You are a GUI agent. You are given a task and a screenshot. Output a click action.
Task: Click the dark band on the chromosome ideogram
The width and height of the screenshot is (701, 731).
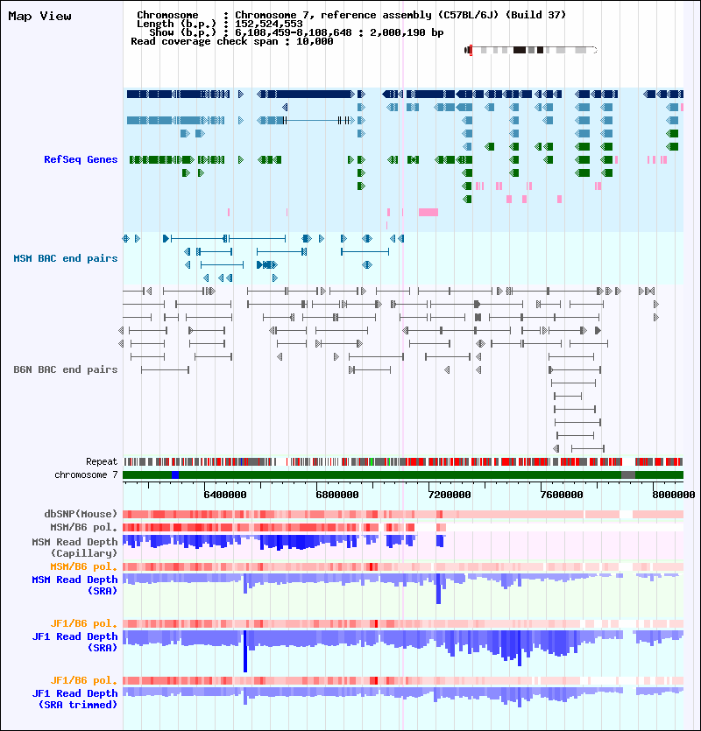coord(519,50)
